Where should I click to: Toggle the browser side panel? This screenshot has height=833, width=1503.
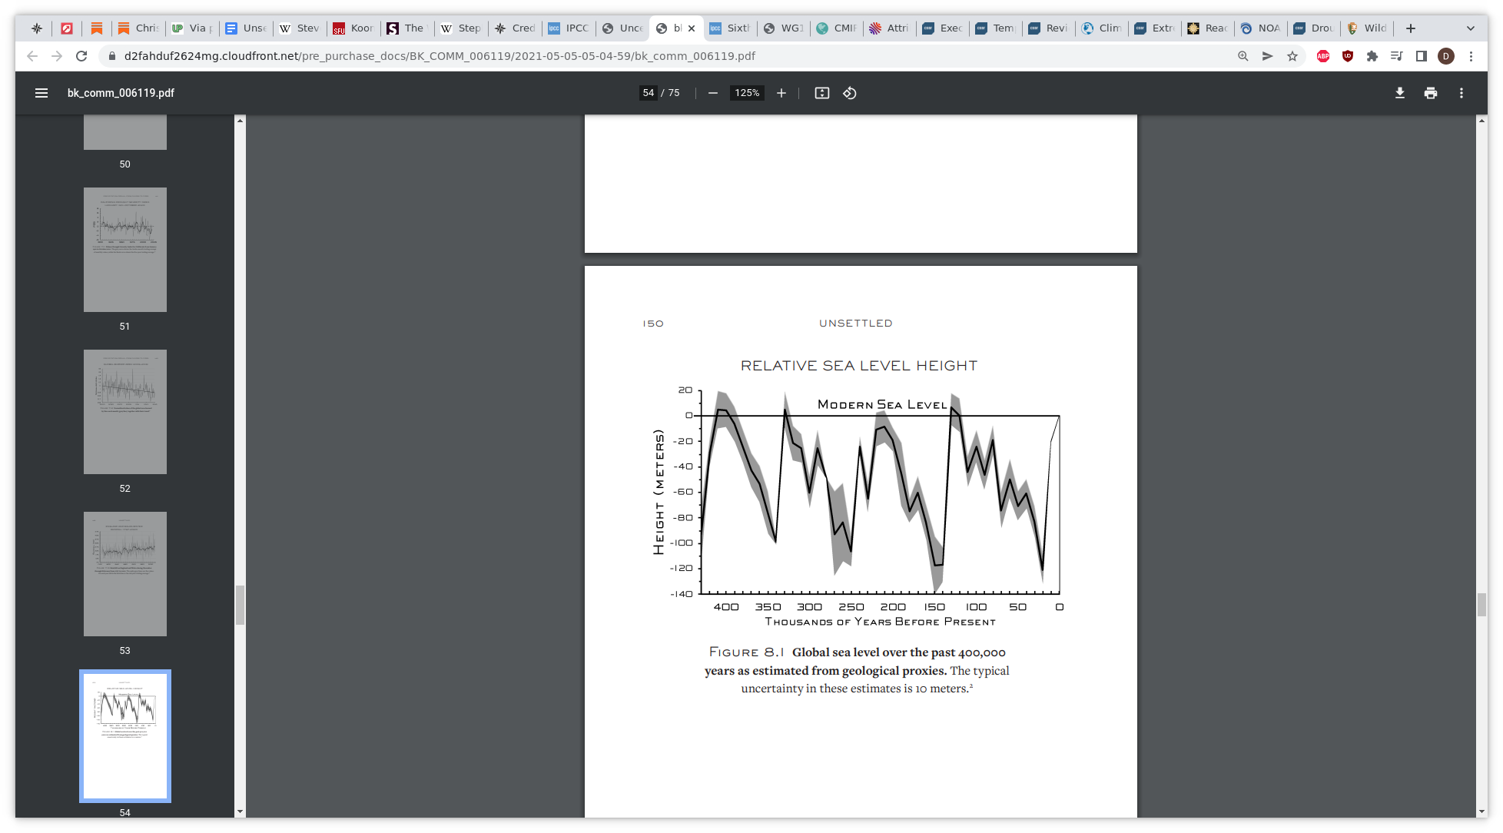click(x=1422, y=56)
